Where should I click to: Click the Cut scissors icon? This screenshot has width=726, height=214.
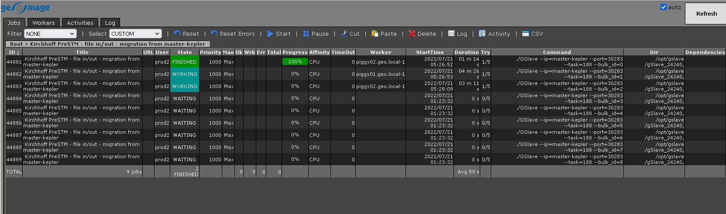[x=344, y=34]
